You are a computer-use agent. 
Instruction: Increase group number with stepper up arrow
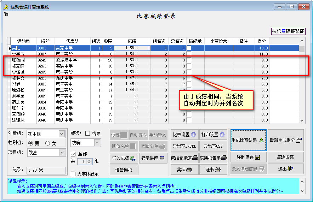coord(89,160)
